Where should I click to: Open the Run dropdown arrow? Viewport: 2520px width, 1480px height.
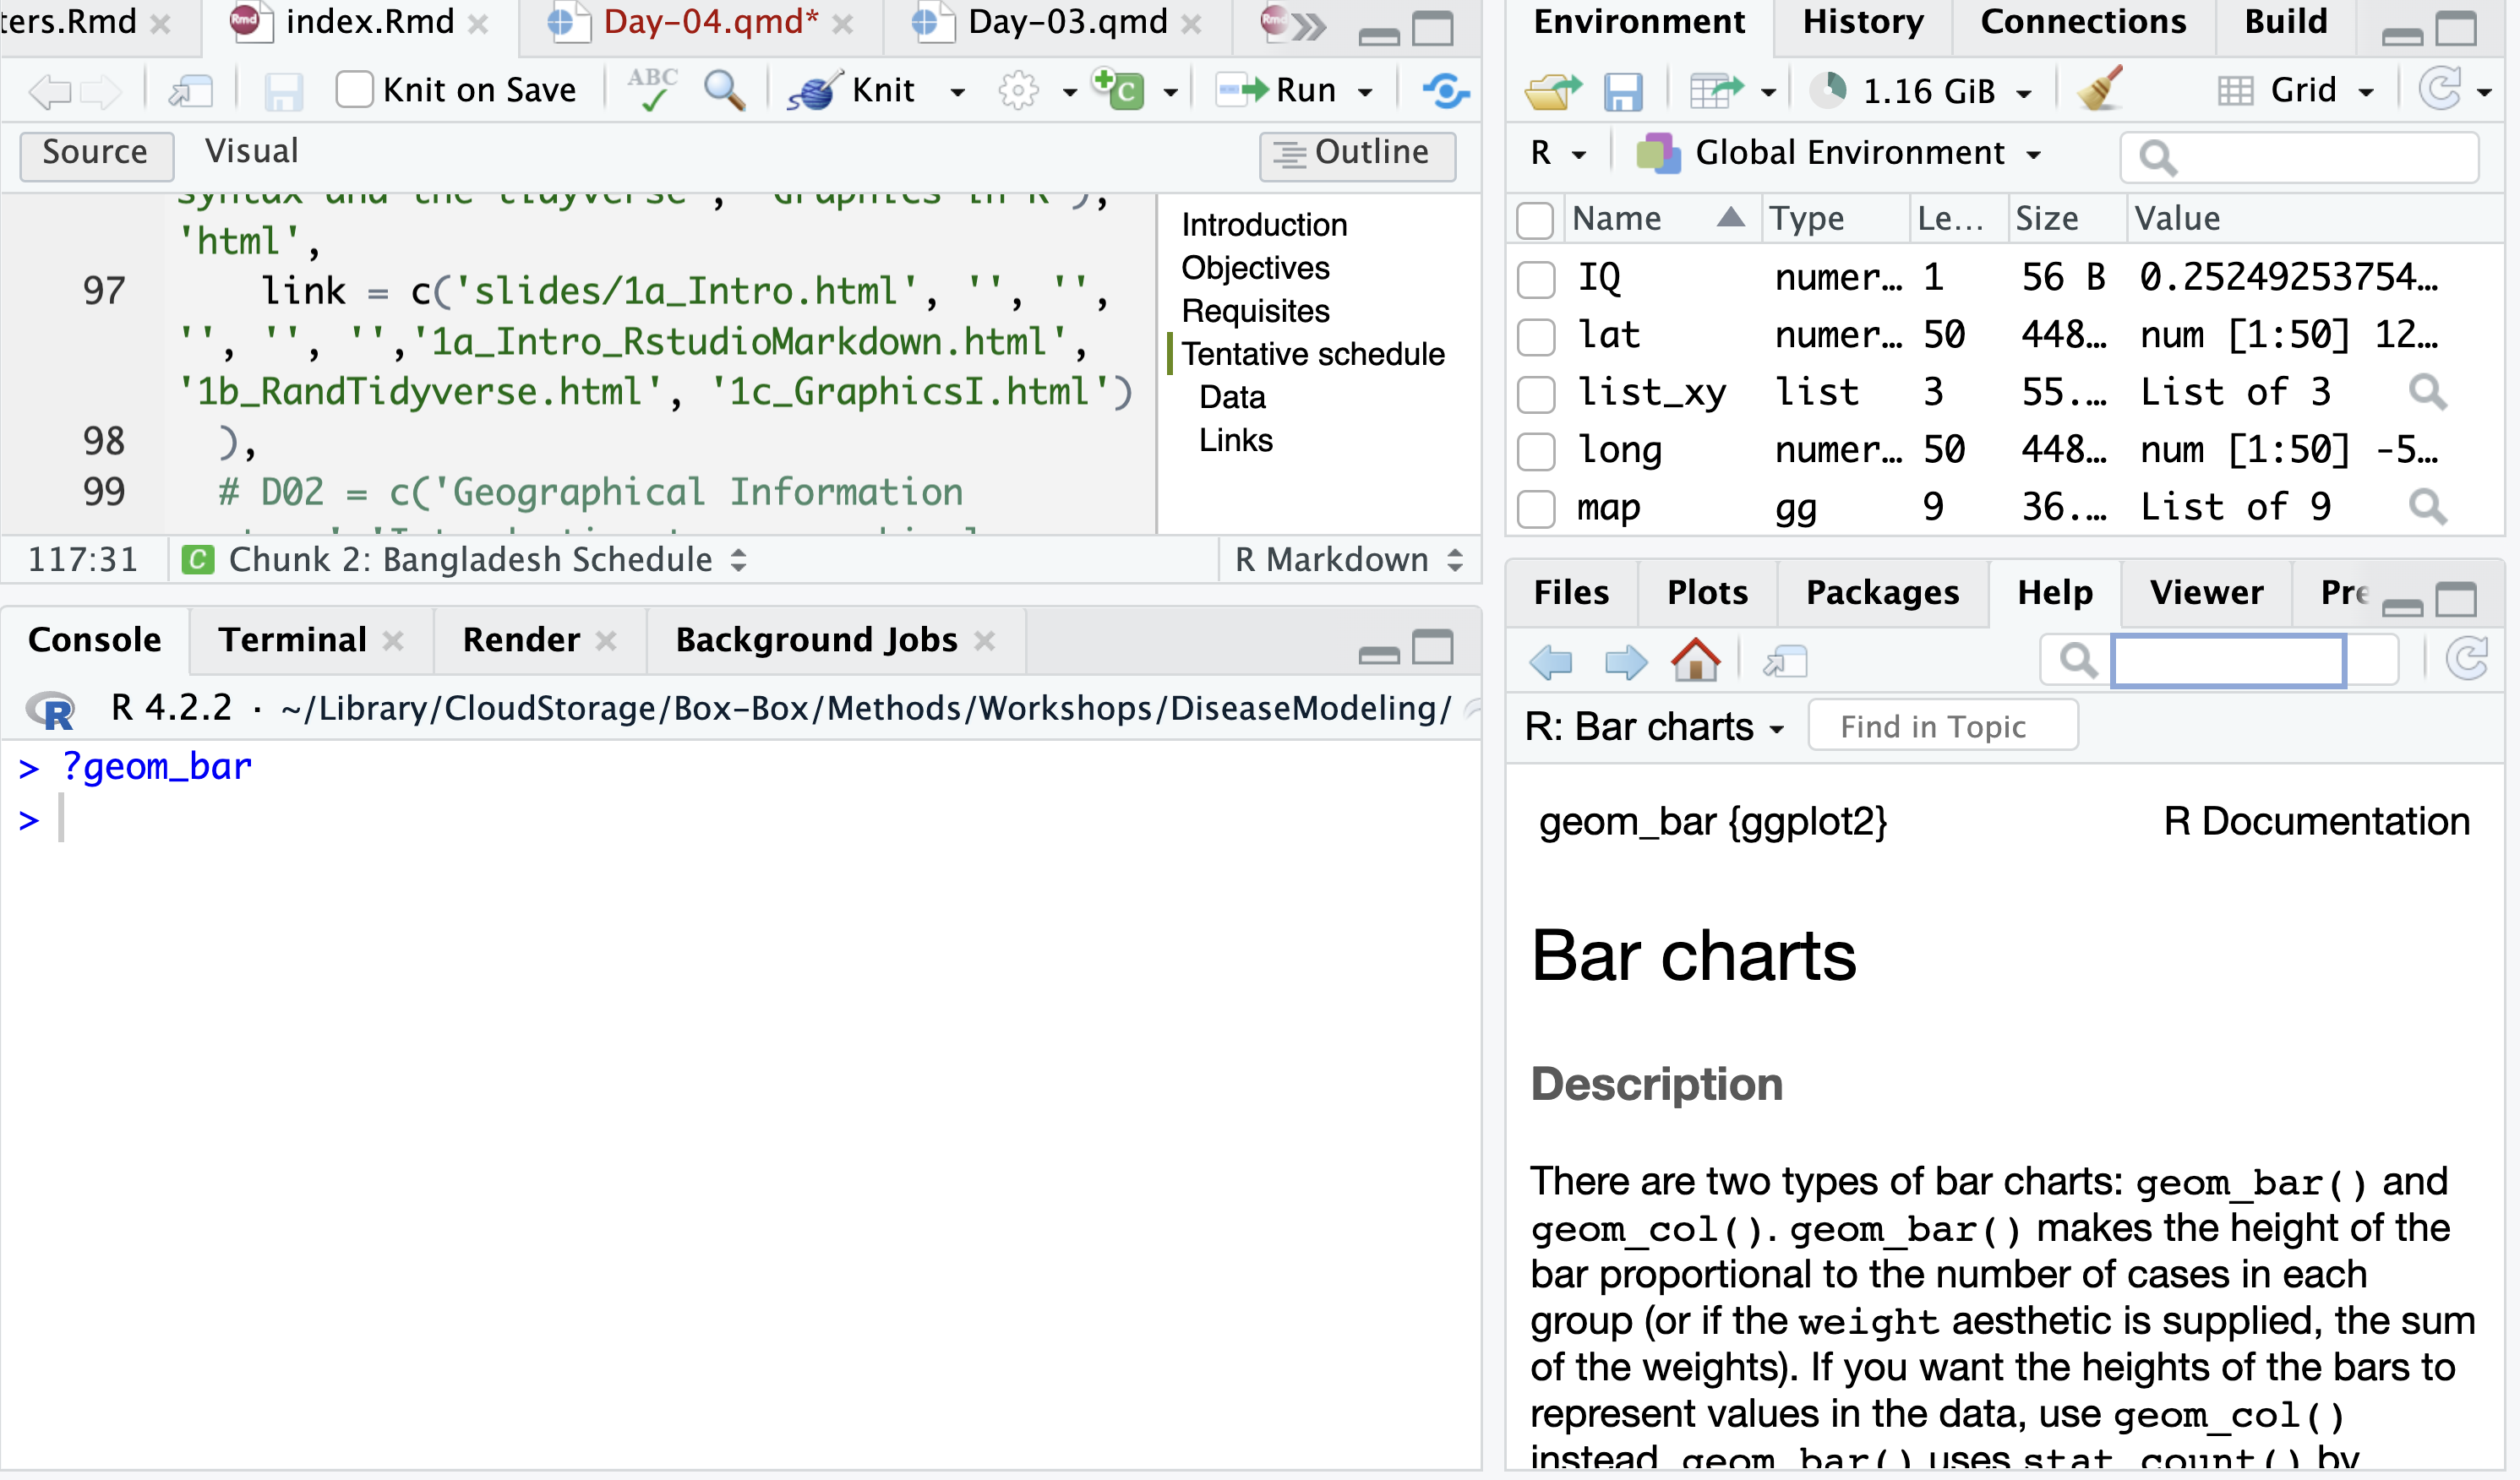pyautogui.click(x=1366, y=92)
